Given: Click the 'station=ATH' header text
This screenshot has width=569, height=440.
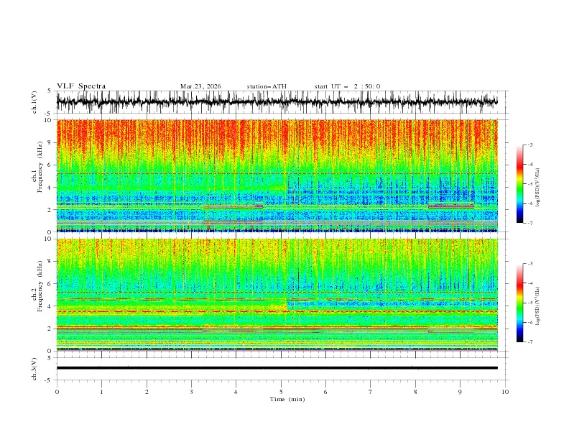Looking at the screenshot, I should point(267,86).
